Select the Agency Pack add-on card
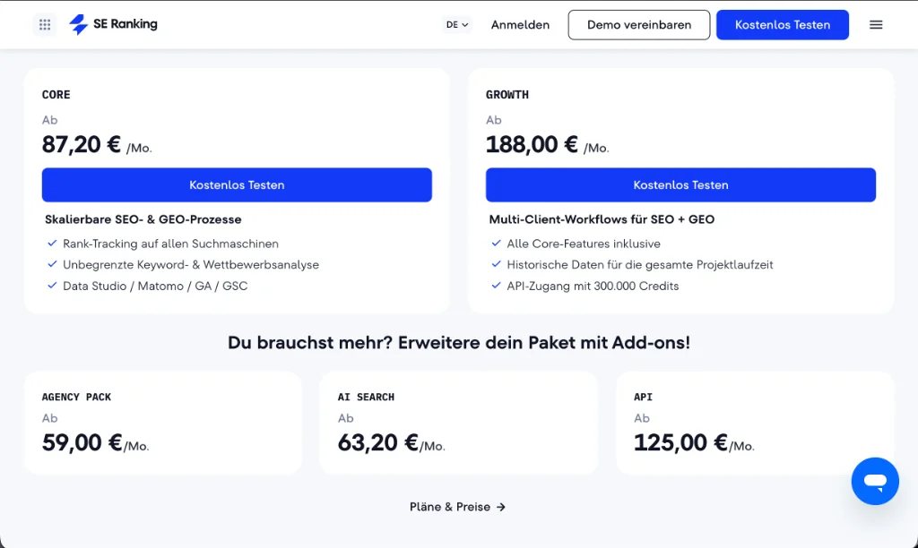918x548 pixels. click(x=163, y=423)
